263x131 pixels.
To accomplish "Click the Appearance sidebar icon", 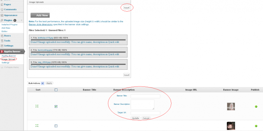I will 2,15.
